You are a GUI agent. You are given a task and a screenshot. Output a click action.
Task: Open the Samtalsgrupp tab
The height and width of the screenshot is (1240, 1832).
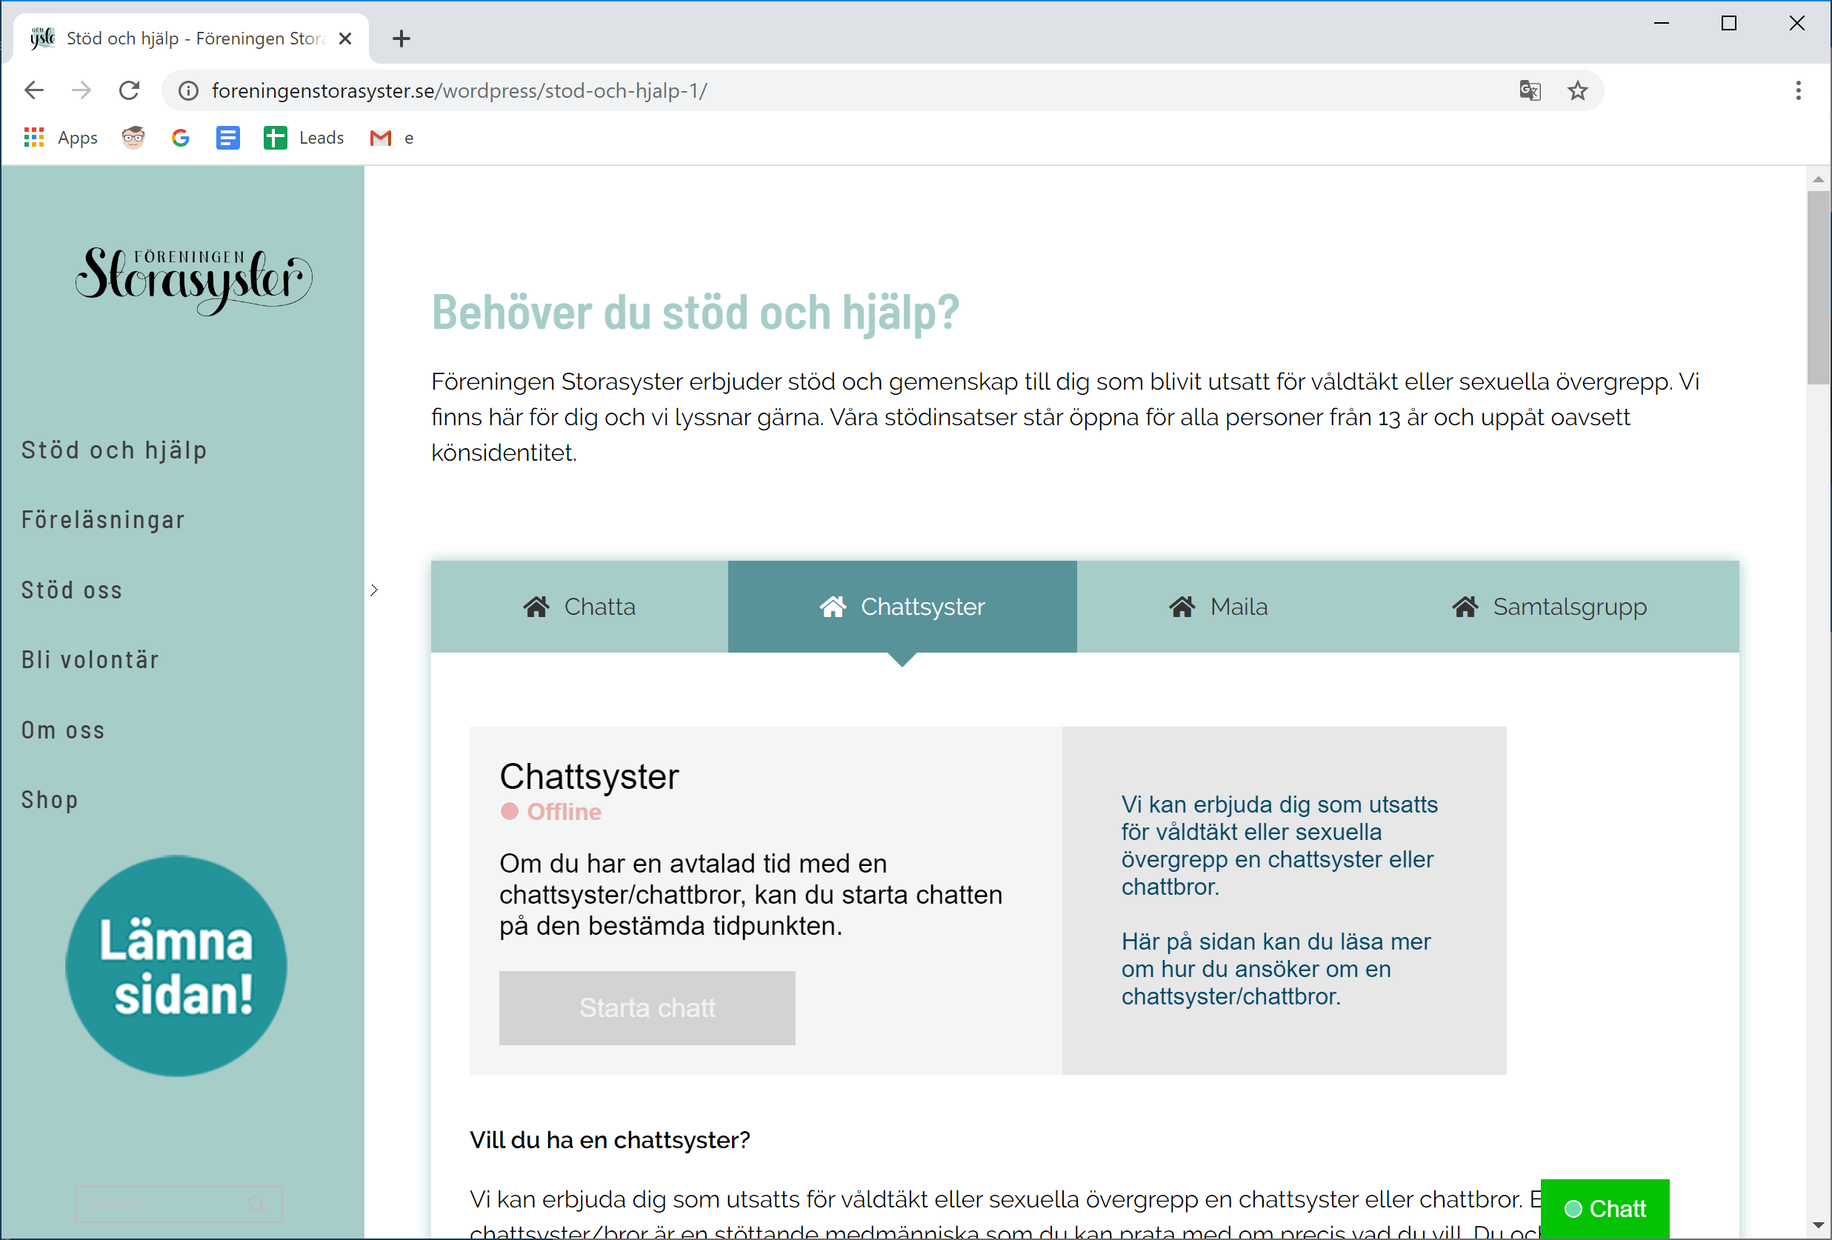[1549, 607]
